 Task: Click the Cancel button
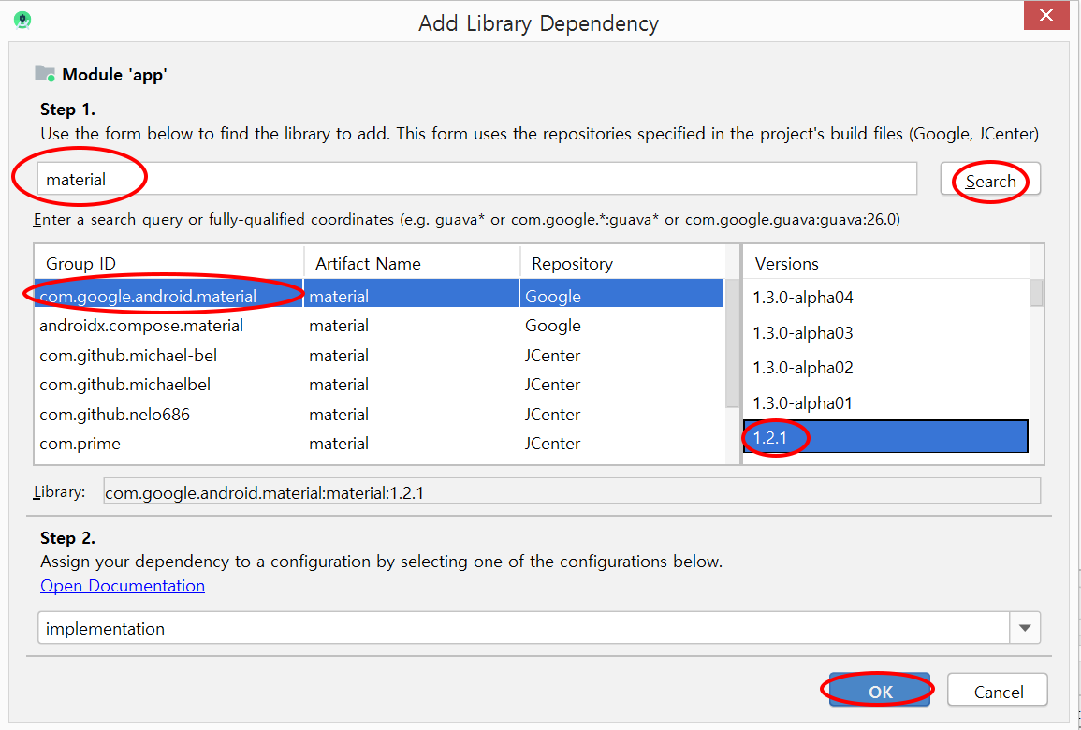pos(998,691)
